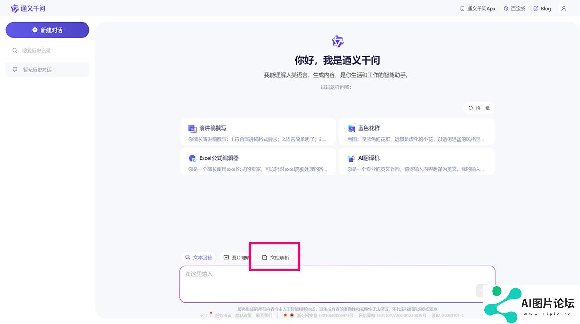Image resolution: width=580 pixels, height=324 pixels.
Task: Choose the Excel公式编辑器 prompt card
Action: (x=258, y=161)
